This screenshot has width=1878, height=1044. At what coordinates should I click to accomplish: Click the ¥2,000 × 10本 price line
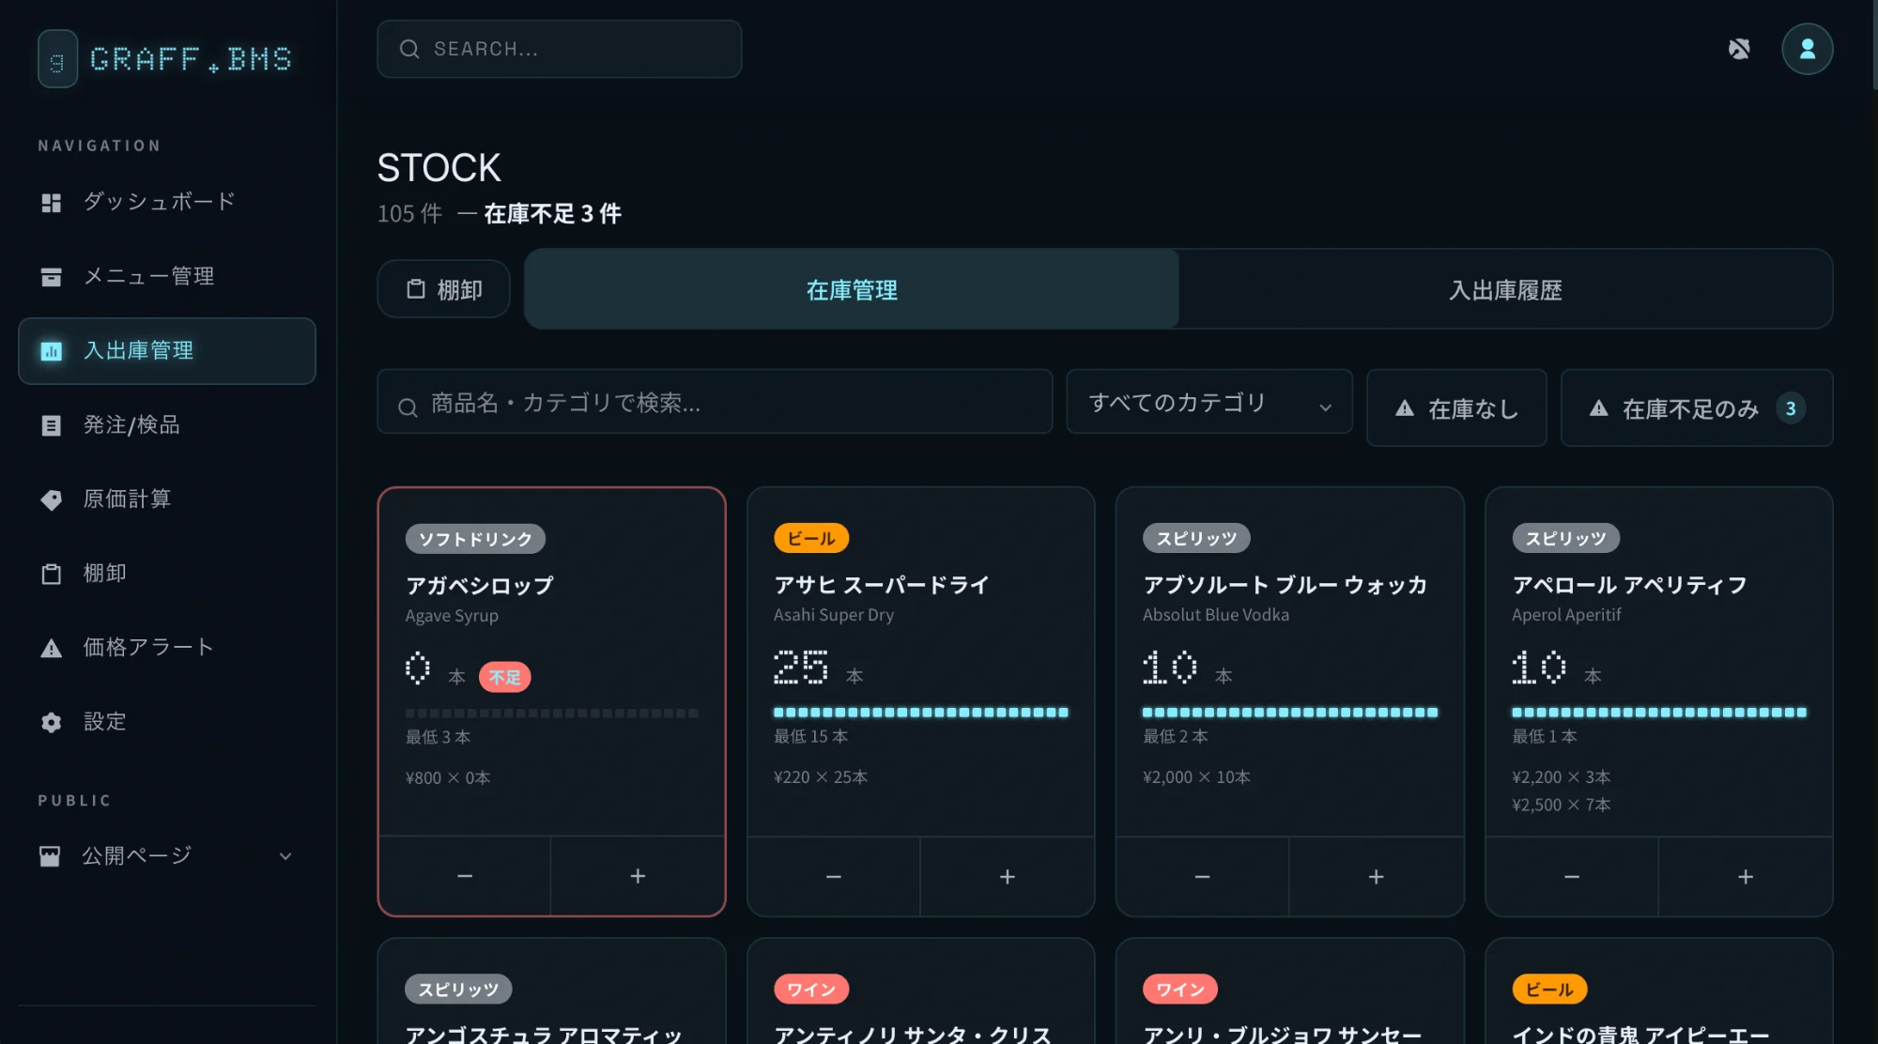click(x=1196, y=777)
